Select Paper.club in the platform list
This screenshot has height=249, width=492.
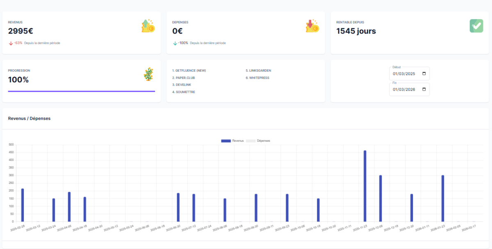coord(183,77)
